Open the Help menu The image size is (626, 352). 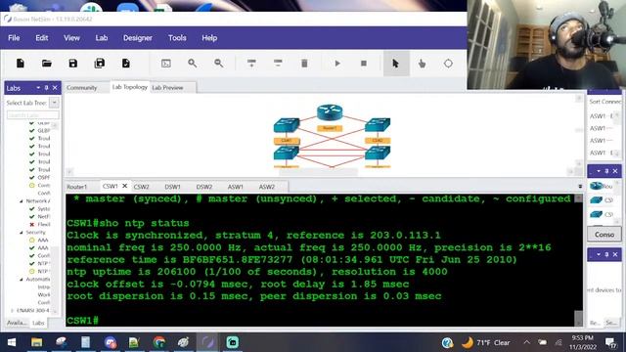209,38
